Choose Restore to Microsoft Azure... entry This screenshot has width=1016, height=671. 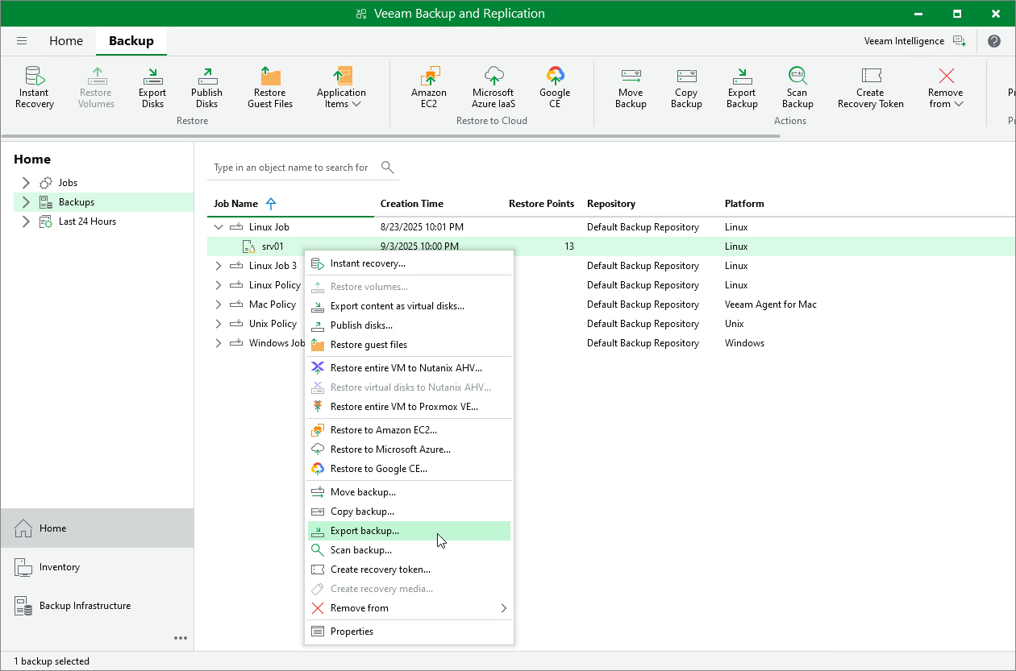point(410,449)
